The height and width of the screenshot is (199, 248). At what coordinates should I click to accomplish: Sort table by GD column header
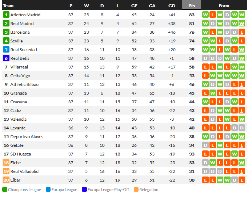pyautogui.click(x=172, y=6)
